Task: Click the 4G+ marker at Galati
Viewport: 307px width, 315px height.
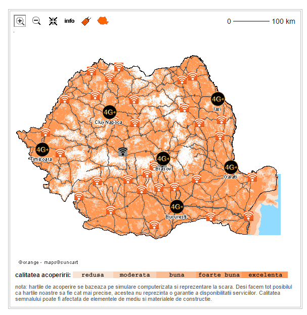Action: 231,167
